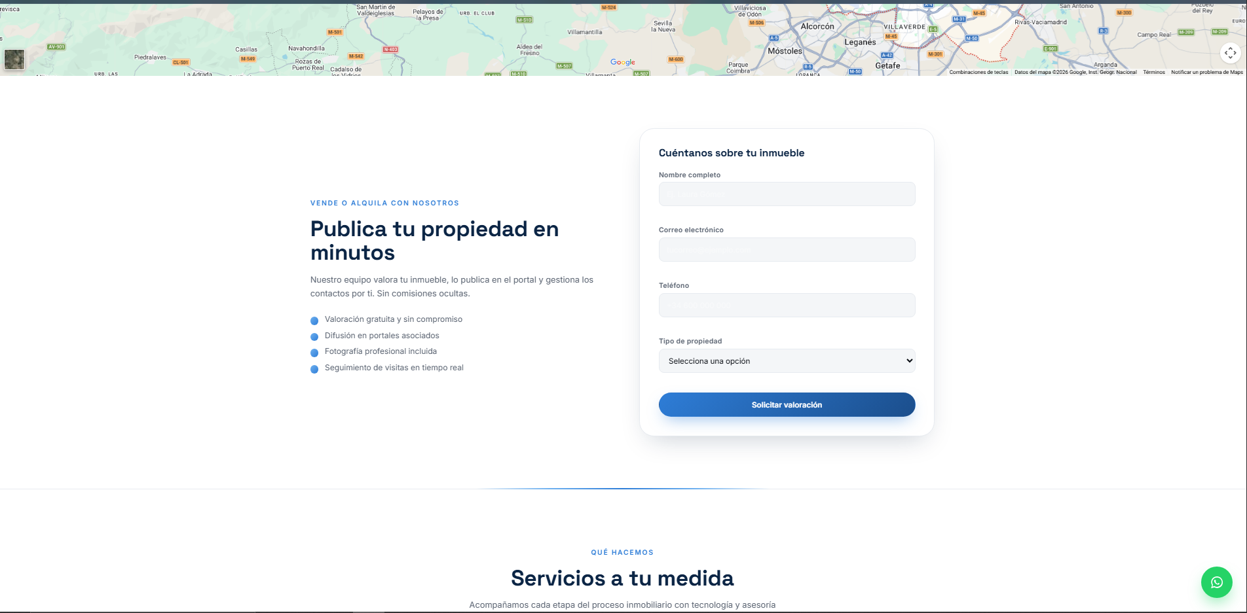
Task: Click the Google logo on map
Action: click(623, 62)
